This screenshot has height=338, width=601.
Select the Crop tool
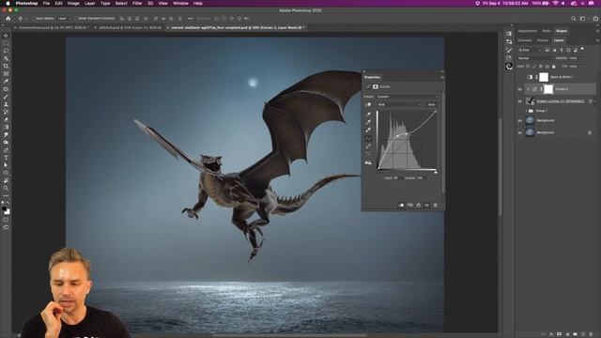point(6,66)
